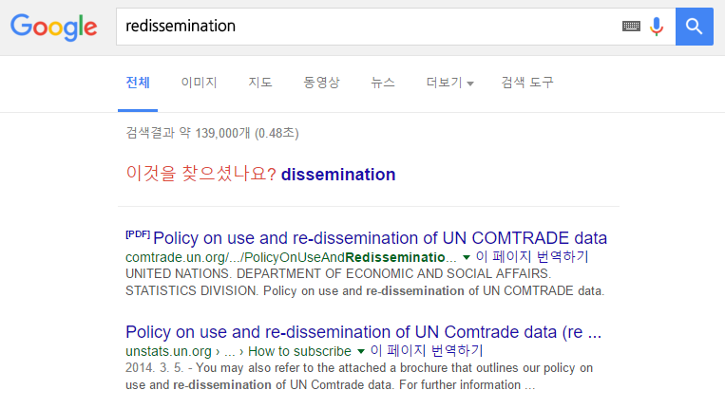Click 이 페이지 번역하기 for unstats.un.org result
The width and height of the screenshot is (725, 409).
427,351
